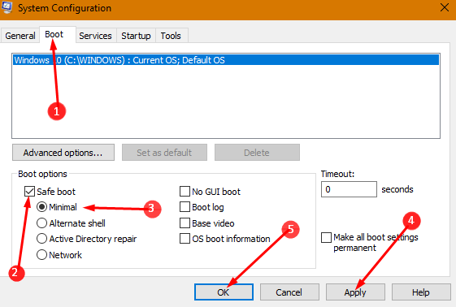Confirm with the OK button
Image resolution: width=456 pixels, height=307 pixels.
(224, 292)
